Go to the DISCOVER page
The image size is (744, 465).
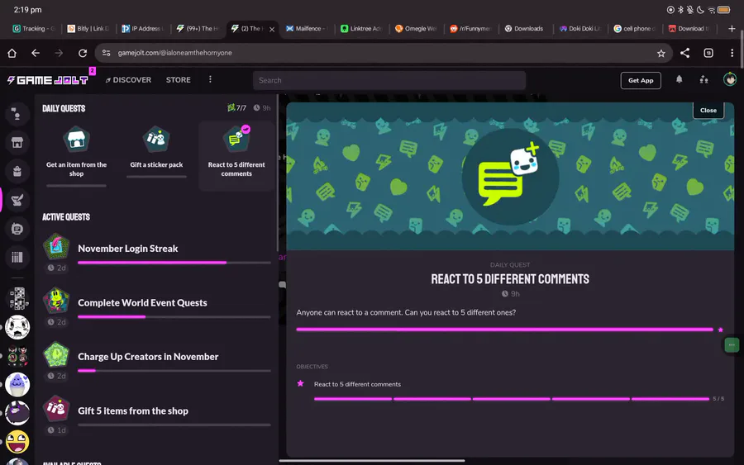tap(128, 80)
